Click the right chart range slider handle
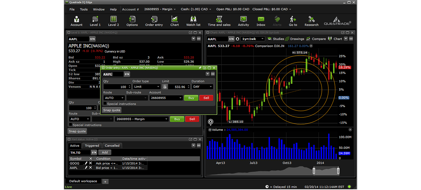Screen dimensions: 421x190 pos(338,171)
